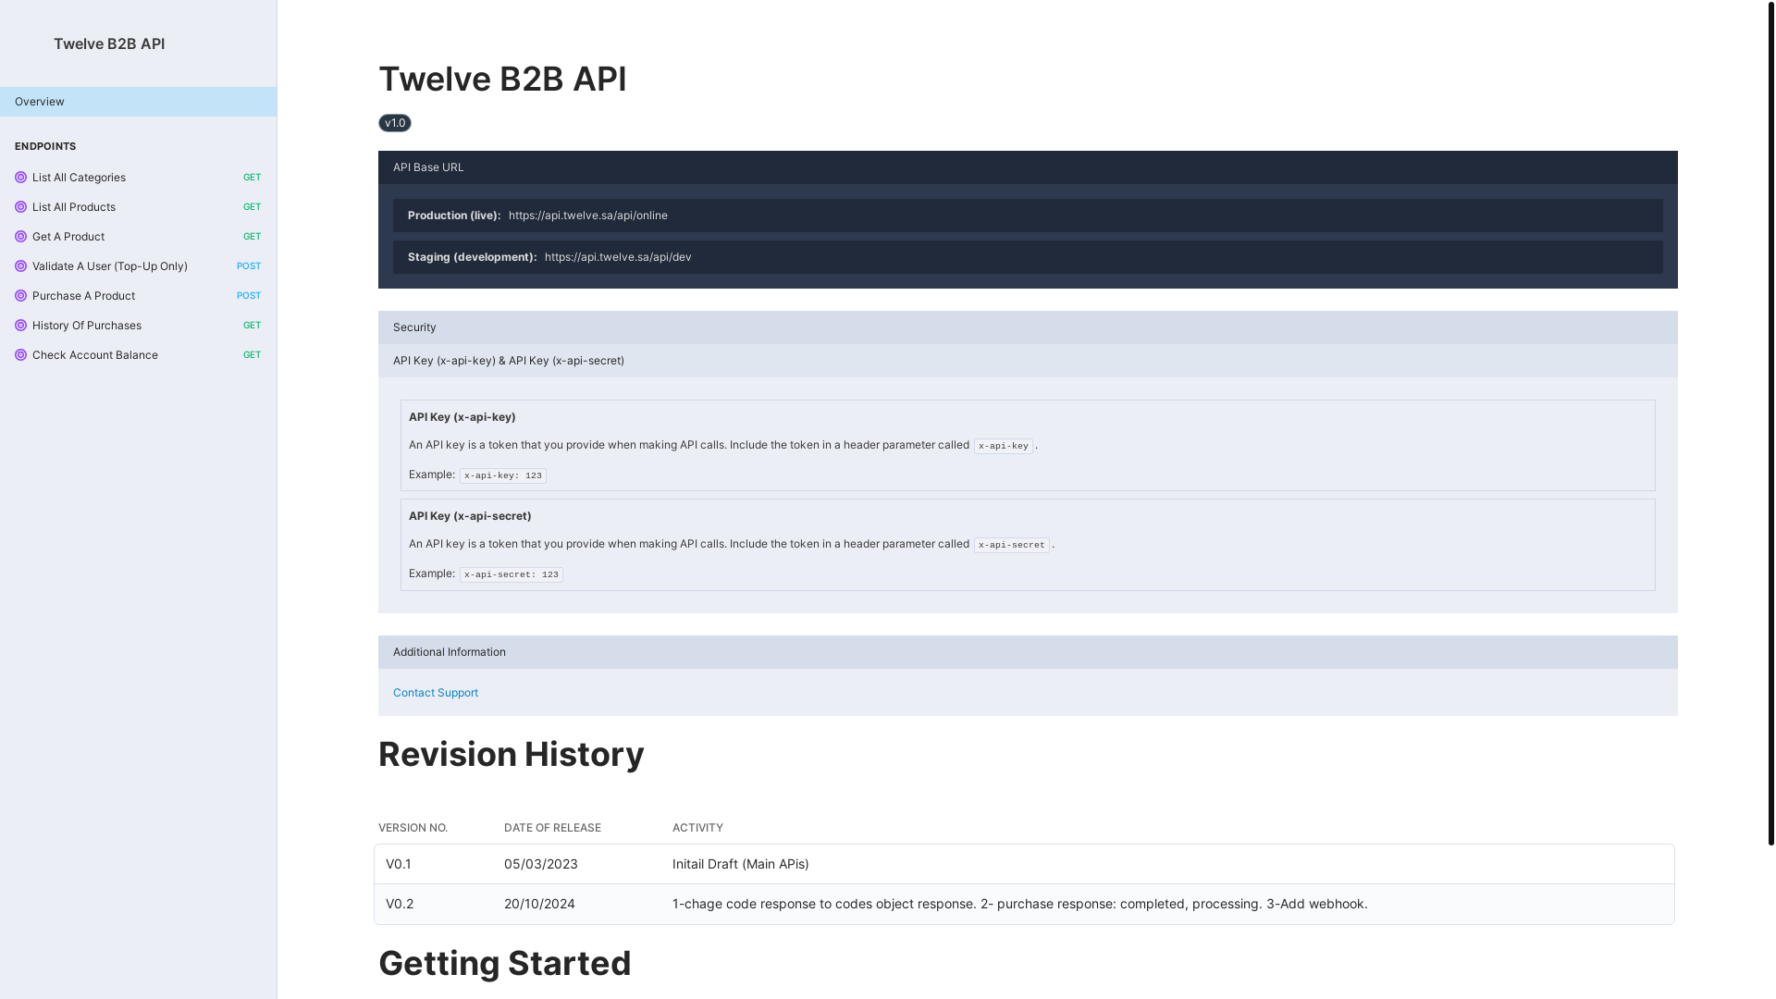Click the target icon beside Validate A User

(x=20, y=266)
